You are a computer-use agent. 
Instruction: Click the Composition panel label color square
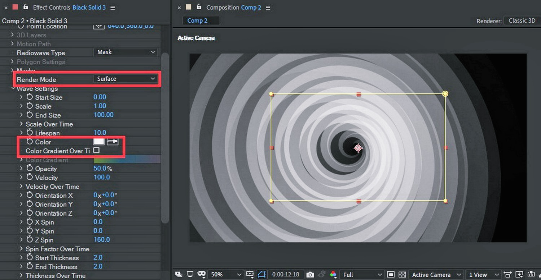189,7
